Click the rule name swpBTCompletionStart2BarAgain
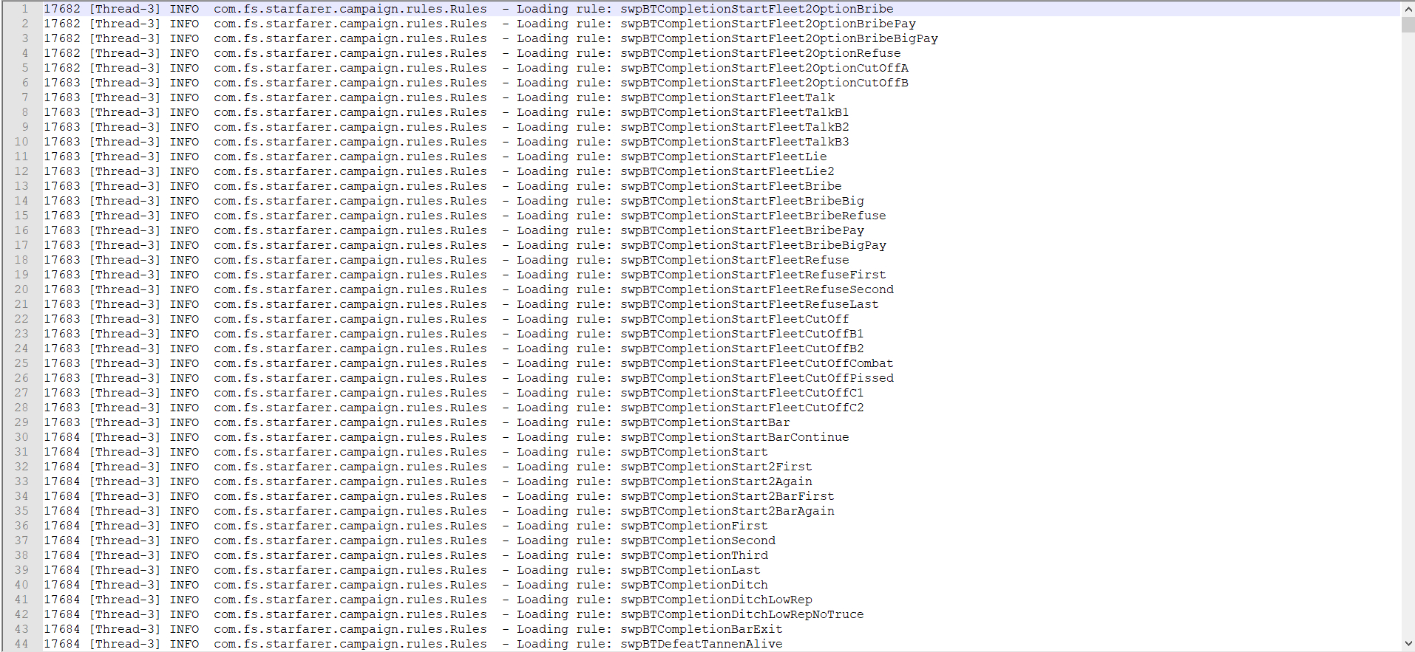 727,511
